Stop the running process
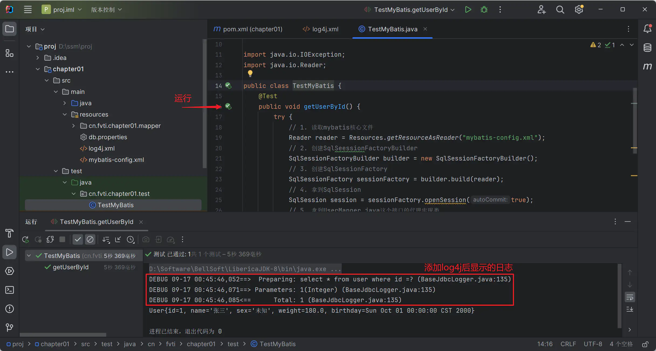The height and width of the screenshot is (351, 656). (62, 240)
